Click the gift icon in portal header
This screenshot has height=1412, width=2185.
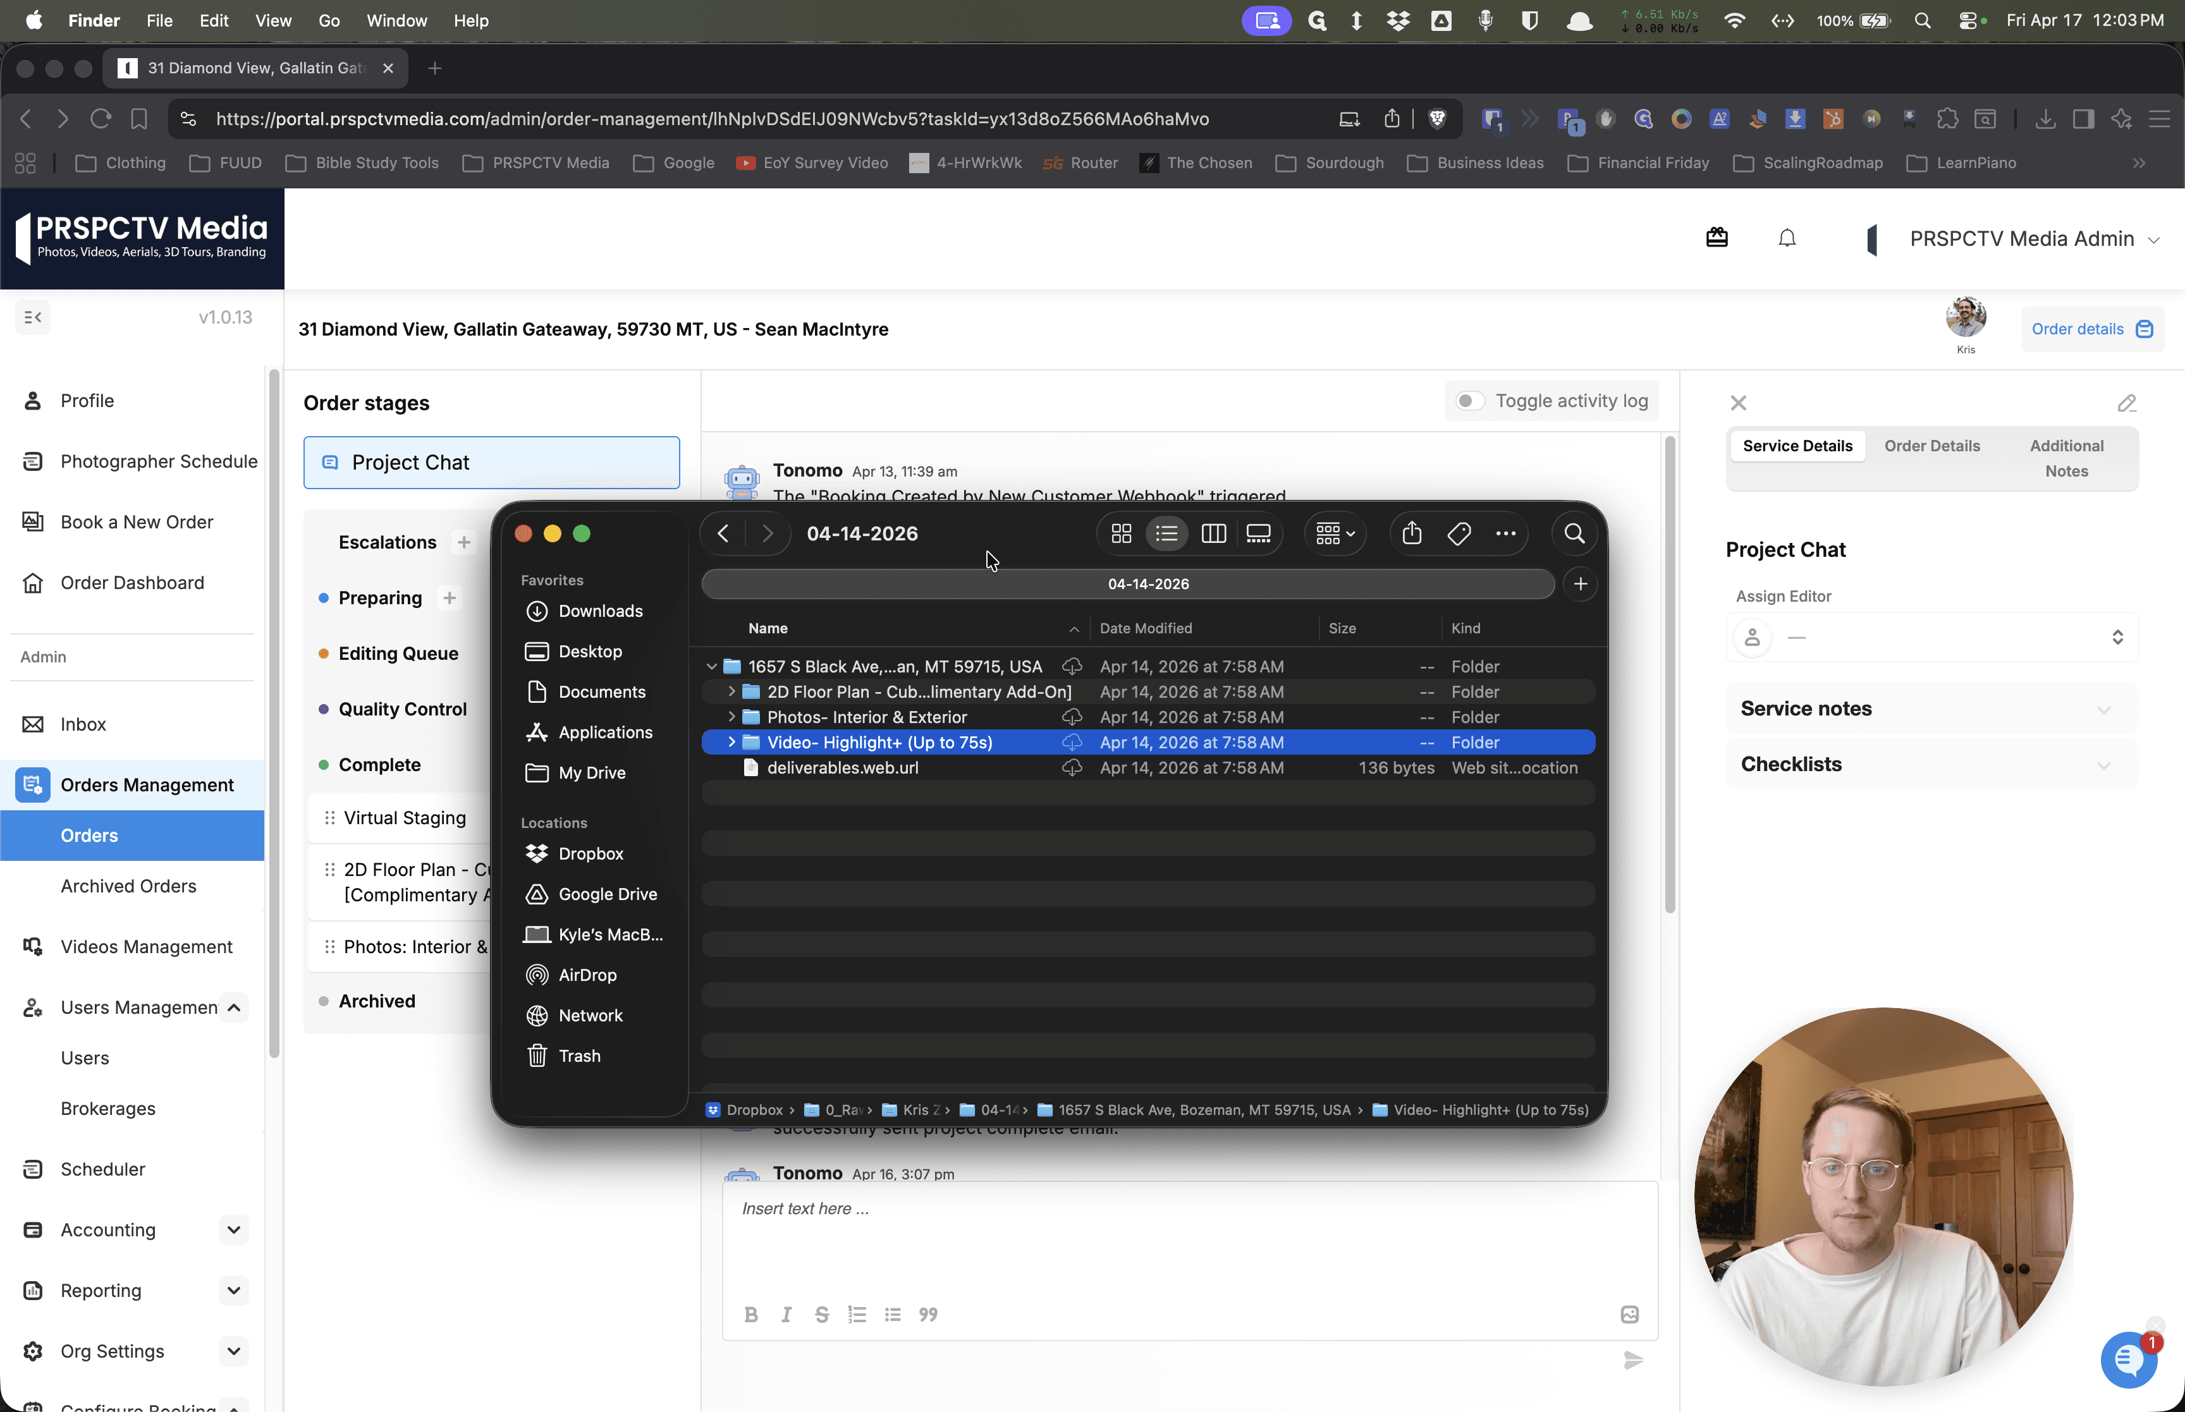point(1717,238)
